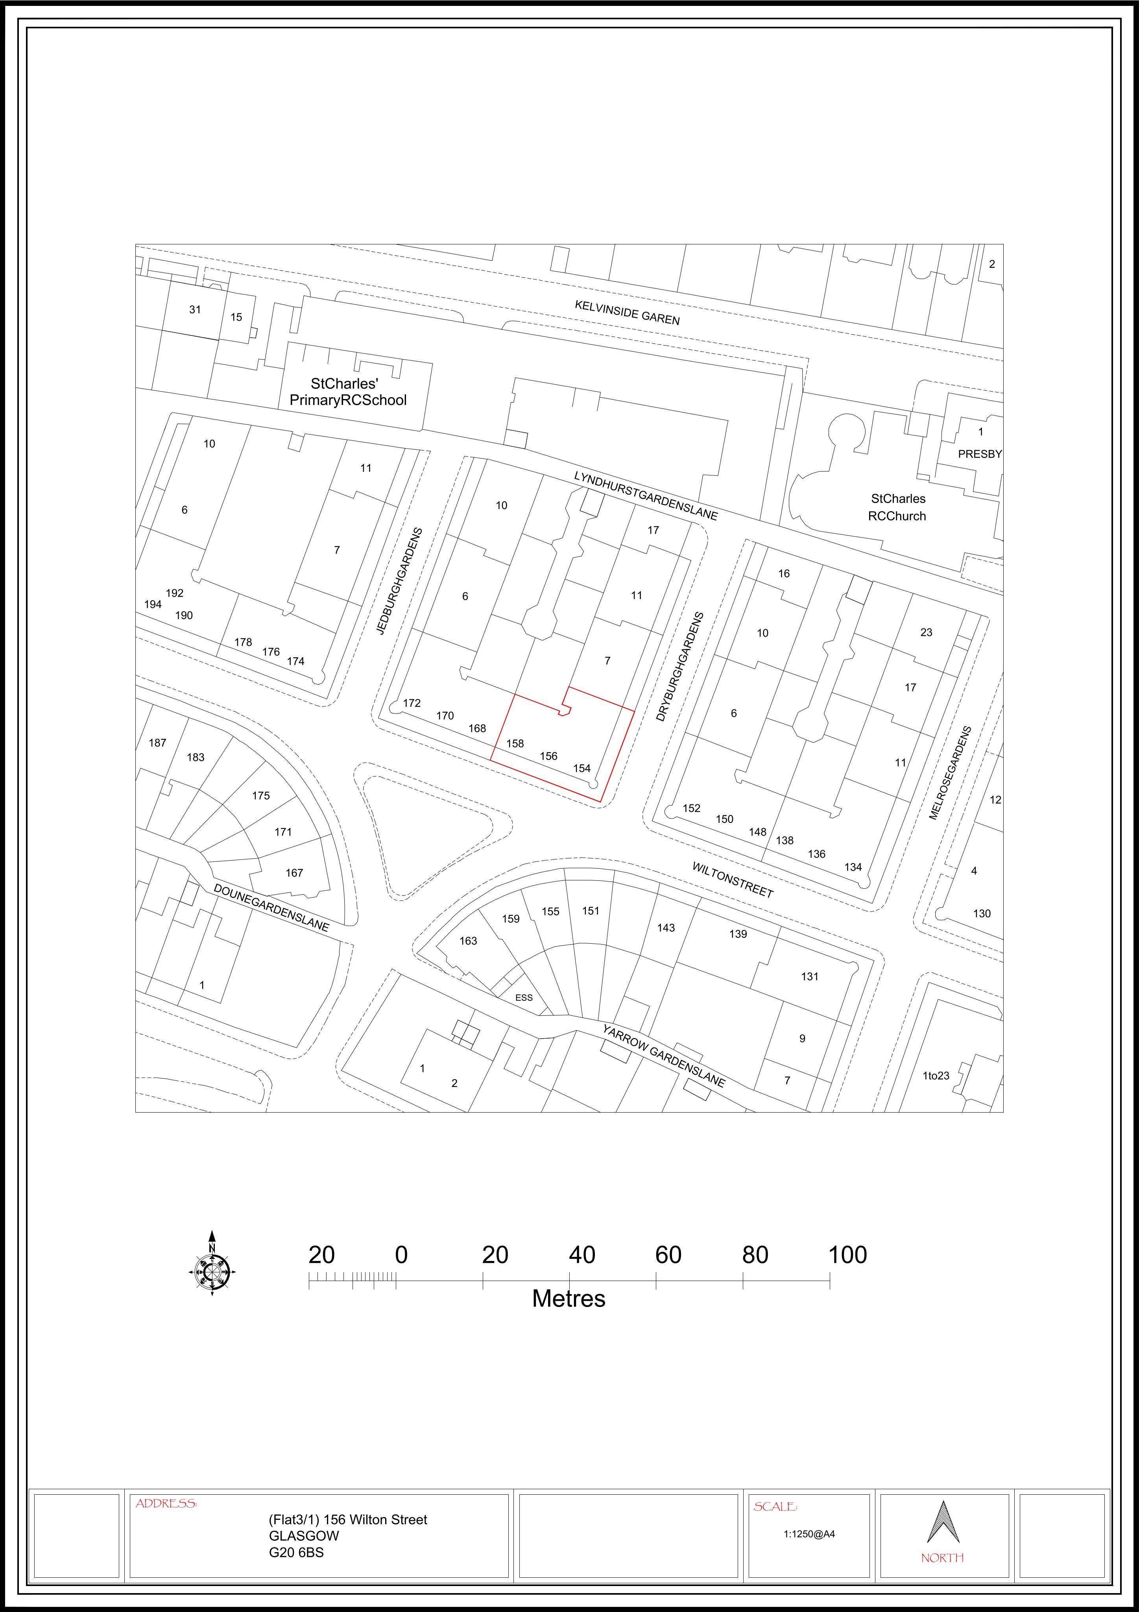Click the north arrow symbol in title block
1139x1612 pixels.
943,1521
